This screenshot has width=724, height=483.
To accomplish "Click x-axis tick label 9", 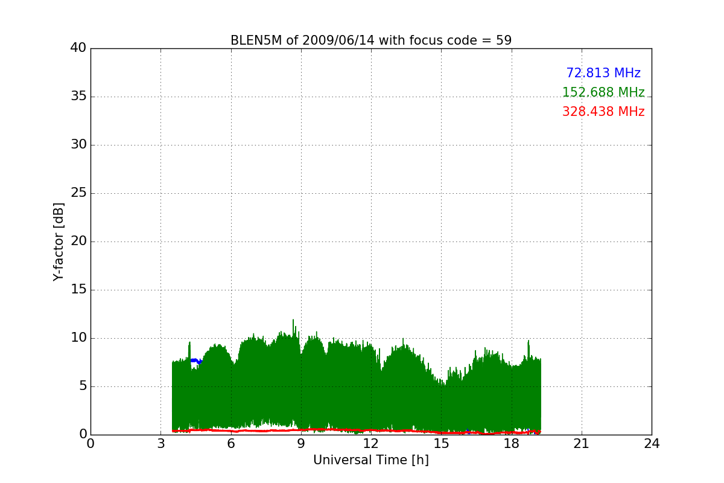I will point(301,444).
